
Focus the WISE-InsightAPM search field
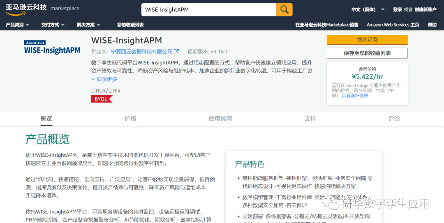tap(209, 9)
